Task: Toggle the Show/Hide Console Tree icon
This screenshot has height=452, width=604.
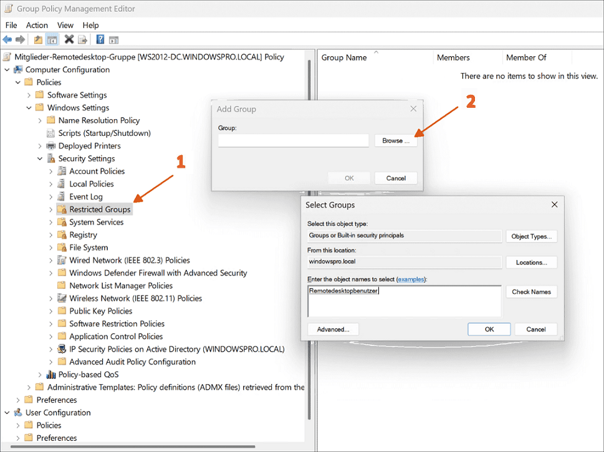Action: [52, 40]
